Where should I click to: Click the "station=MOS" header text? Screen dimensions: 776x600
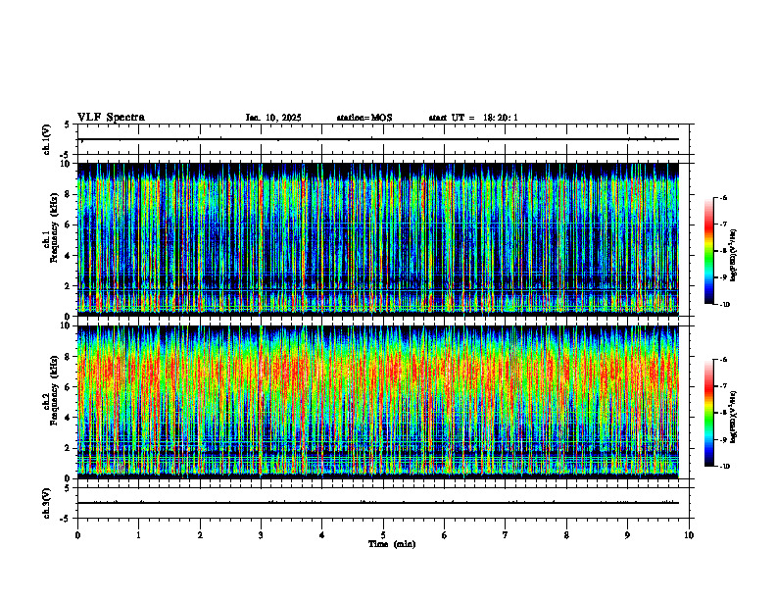coord(364,118)
